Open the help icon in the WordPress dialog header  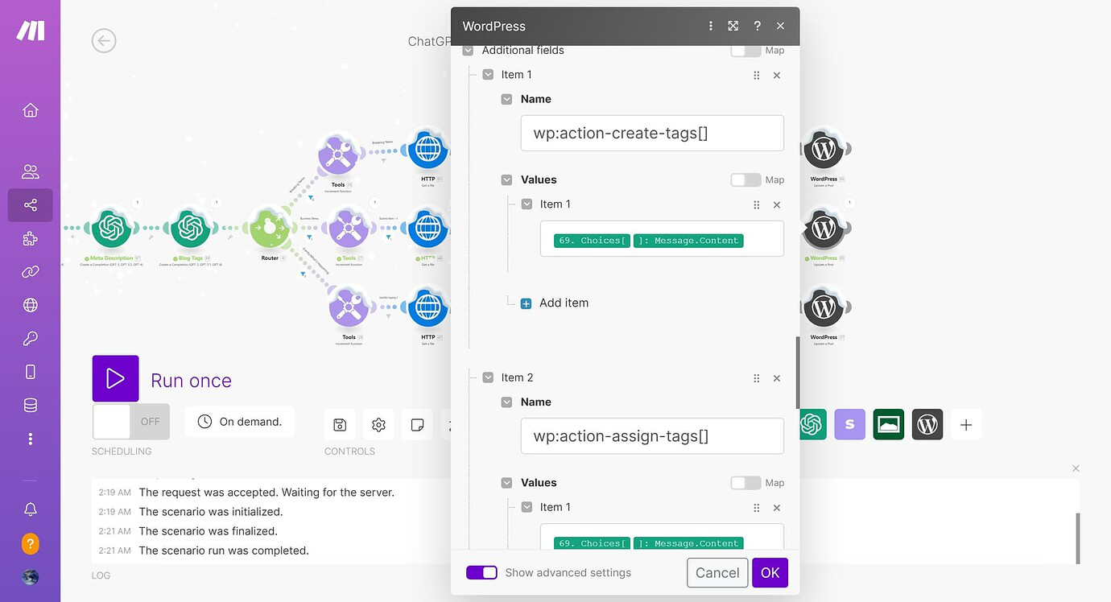(757, 26)
